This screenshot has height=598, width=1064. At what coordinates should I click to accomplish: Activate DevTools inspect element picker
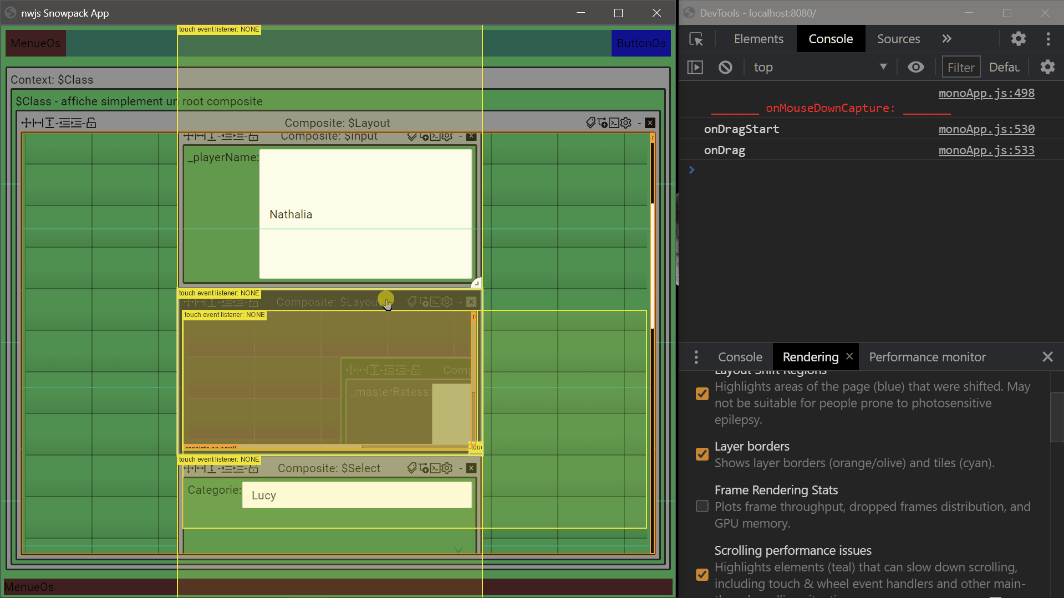click(x=696, y=39)
